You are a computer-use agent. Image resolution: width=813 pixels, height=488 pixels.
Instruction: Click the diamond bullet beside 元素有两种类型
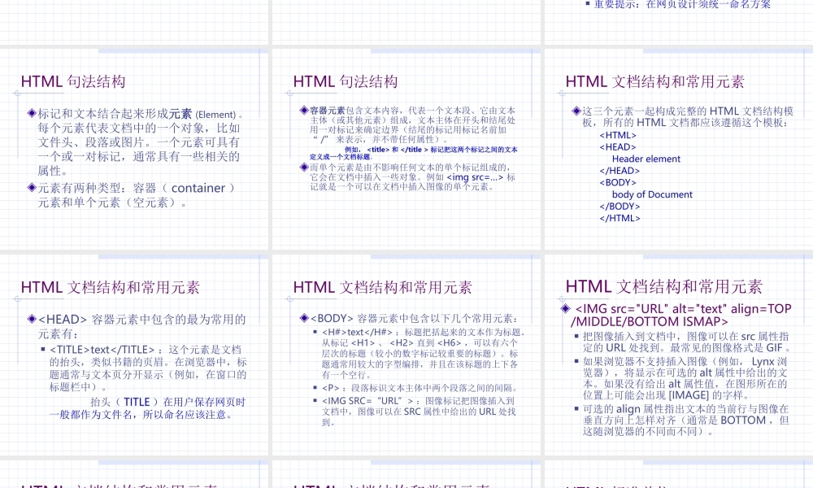(x=30, y=188)
